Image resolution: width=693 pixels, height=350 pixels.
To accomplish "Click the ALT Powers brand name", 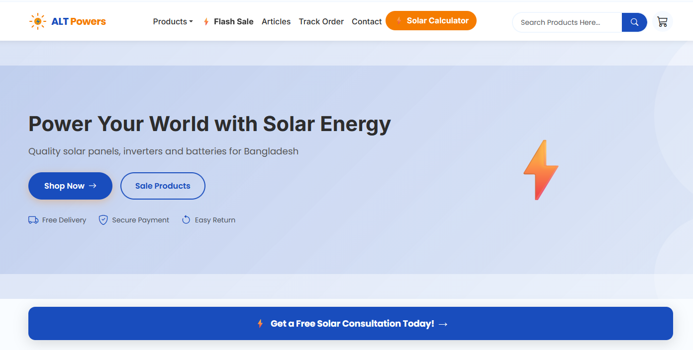I will pos(79,21).
